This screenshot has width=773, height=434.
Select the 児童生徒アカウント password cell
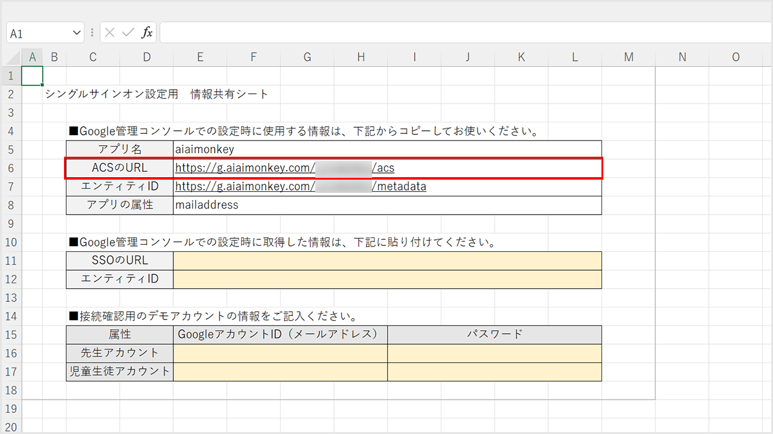click(494, 372)
